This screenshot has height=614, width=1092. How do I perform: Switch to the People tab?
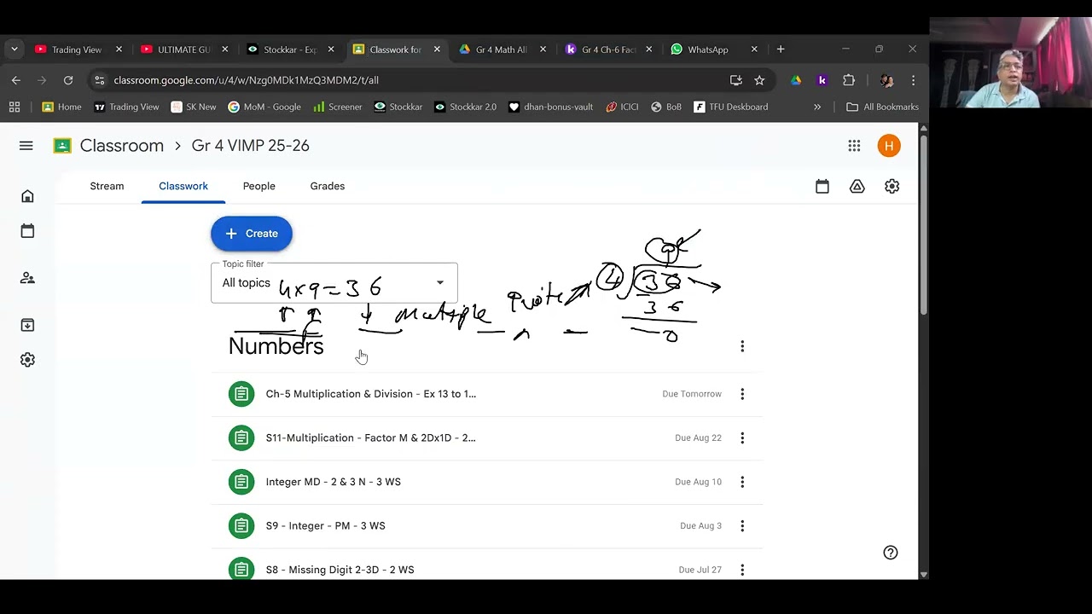coord(258,186)
